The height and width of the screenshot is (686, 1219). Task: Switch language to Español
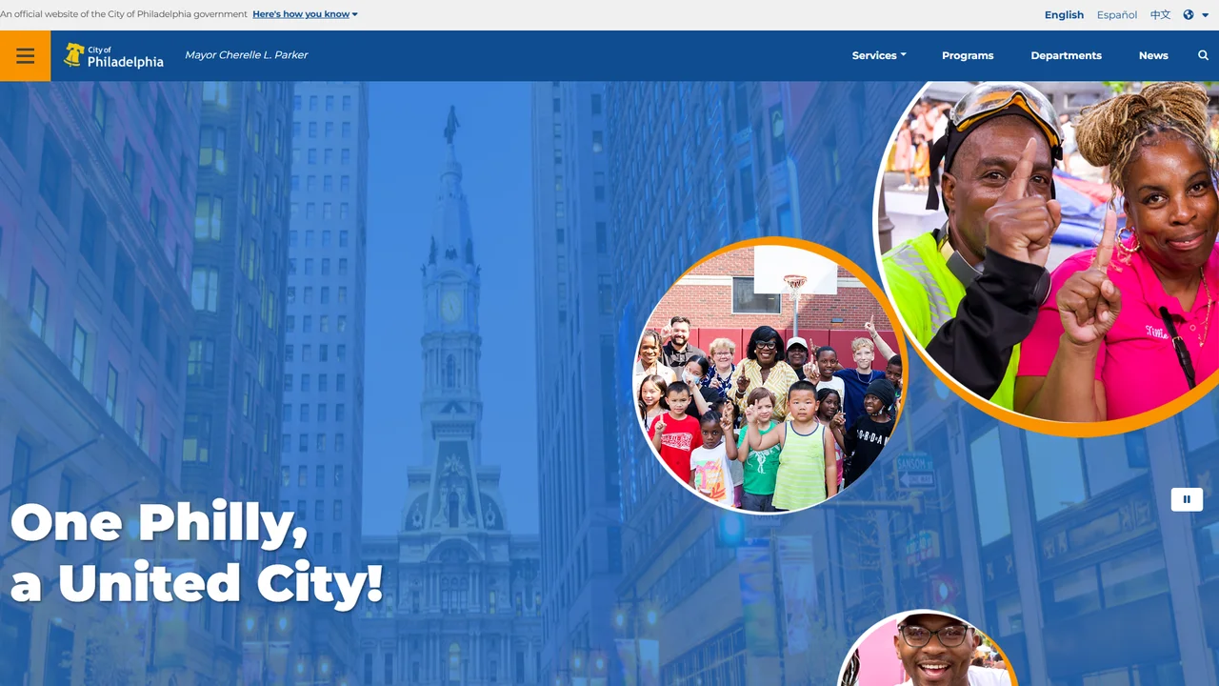[1117, 14]
